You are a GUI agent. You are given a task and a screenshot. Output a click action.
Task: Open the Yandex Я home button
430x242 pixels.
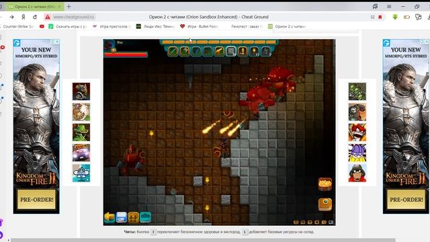(x=24, y=17)
